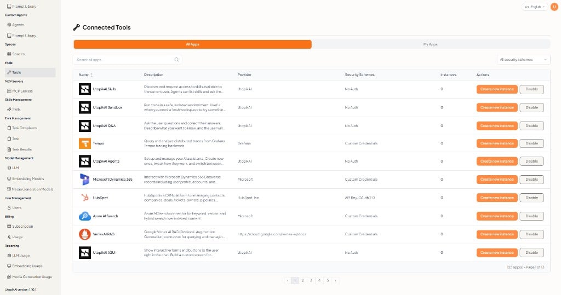This screenshot has height=295, width=561.
Task: Create new instance for Tempo
Action: tap(496, 143)
